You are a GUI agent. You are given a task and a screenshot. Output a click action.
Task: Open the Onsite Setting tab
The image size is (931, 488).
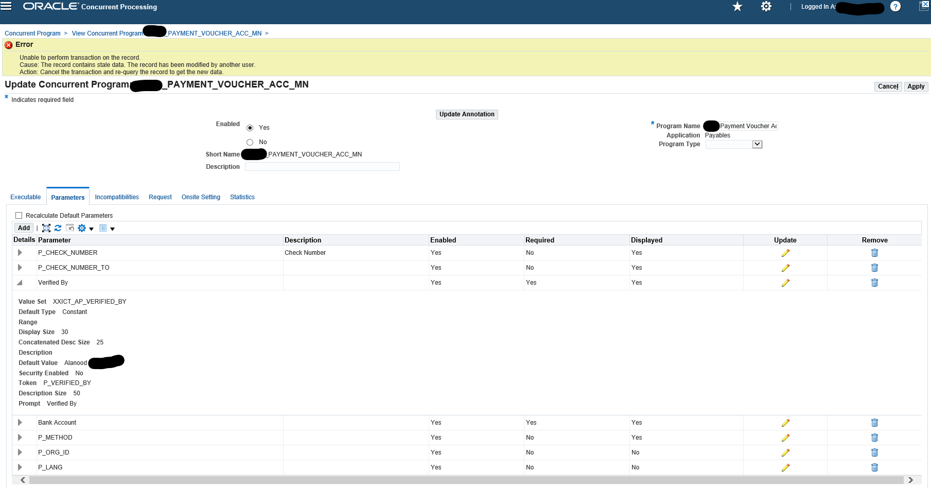coord(201,197)
